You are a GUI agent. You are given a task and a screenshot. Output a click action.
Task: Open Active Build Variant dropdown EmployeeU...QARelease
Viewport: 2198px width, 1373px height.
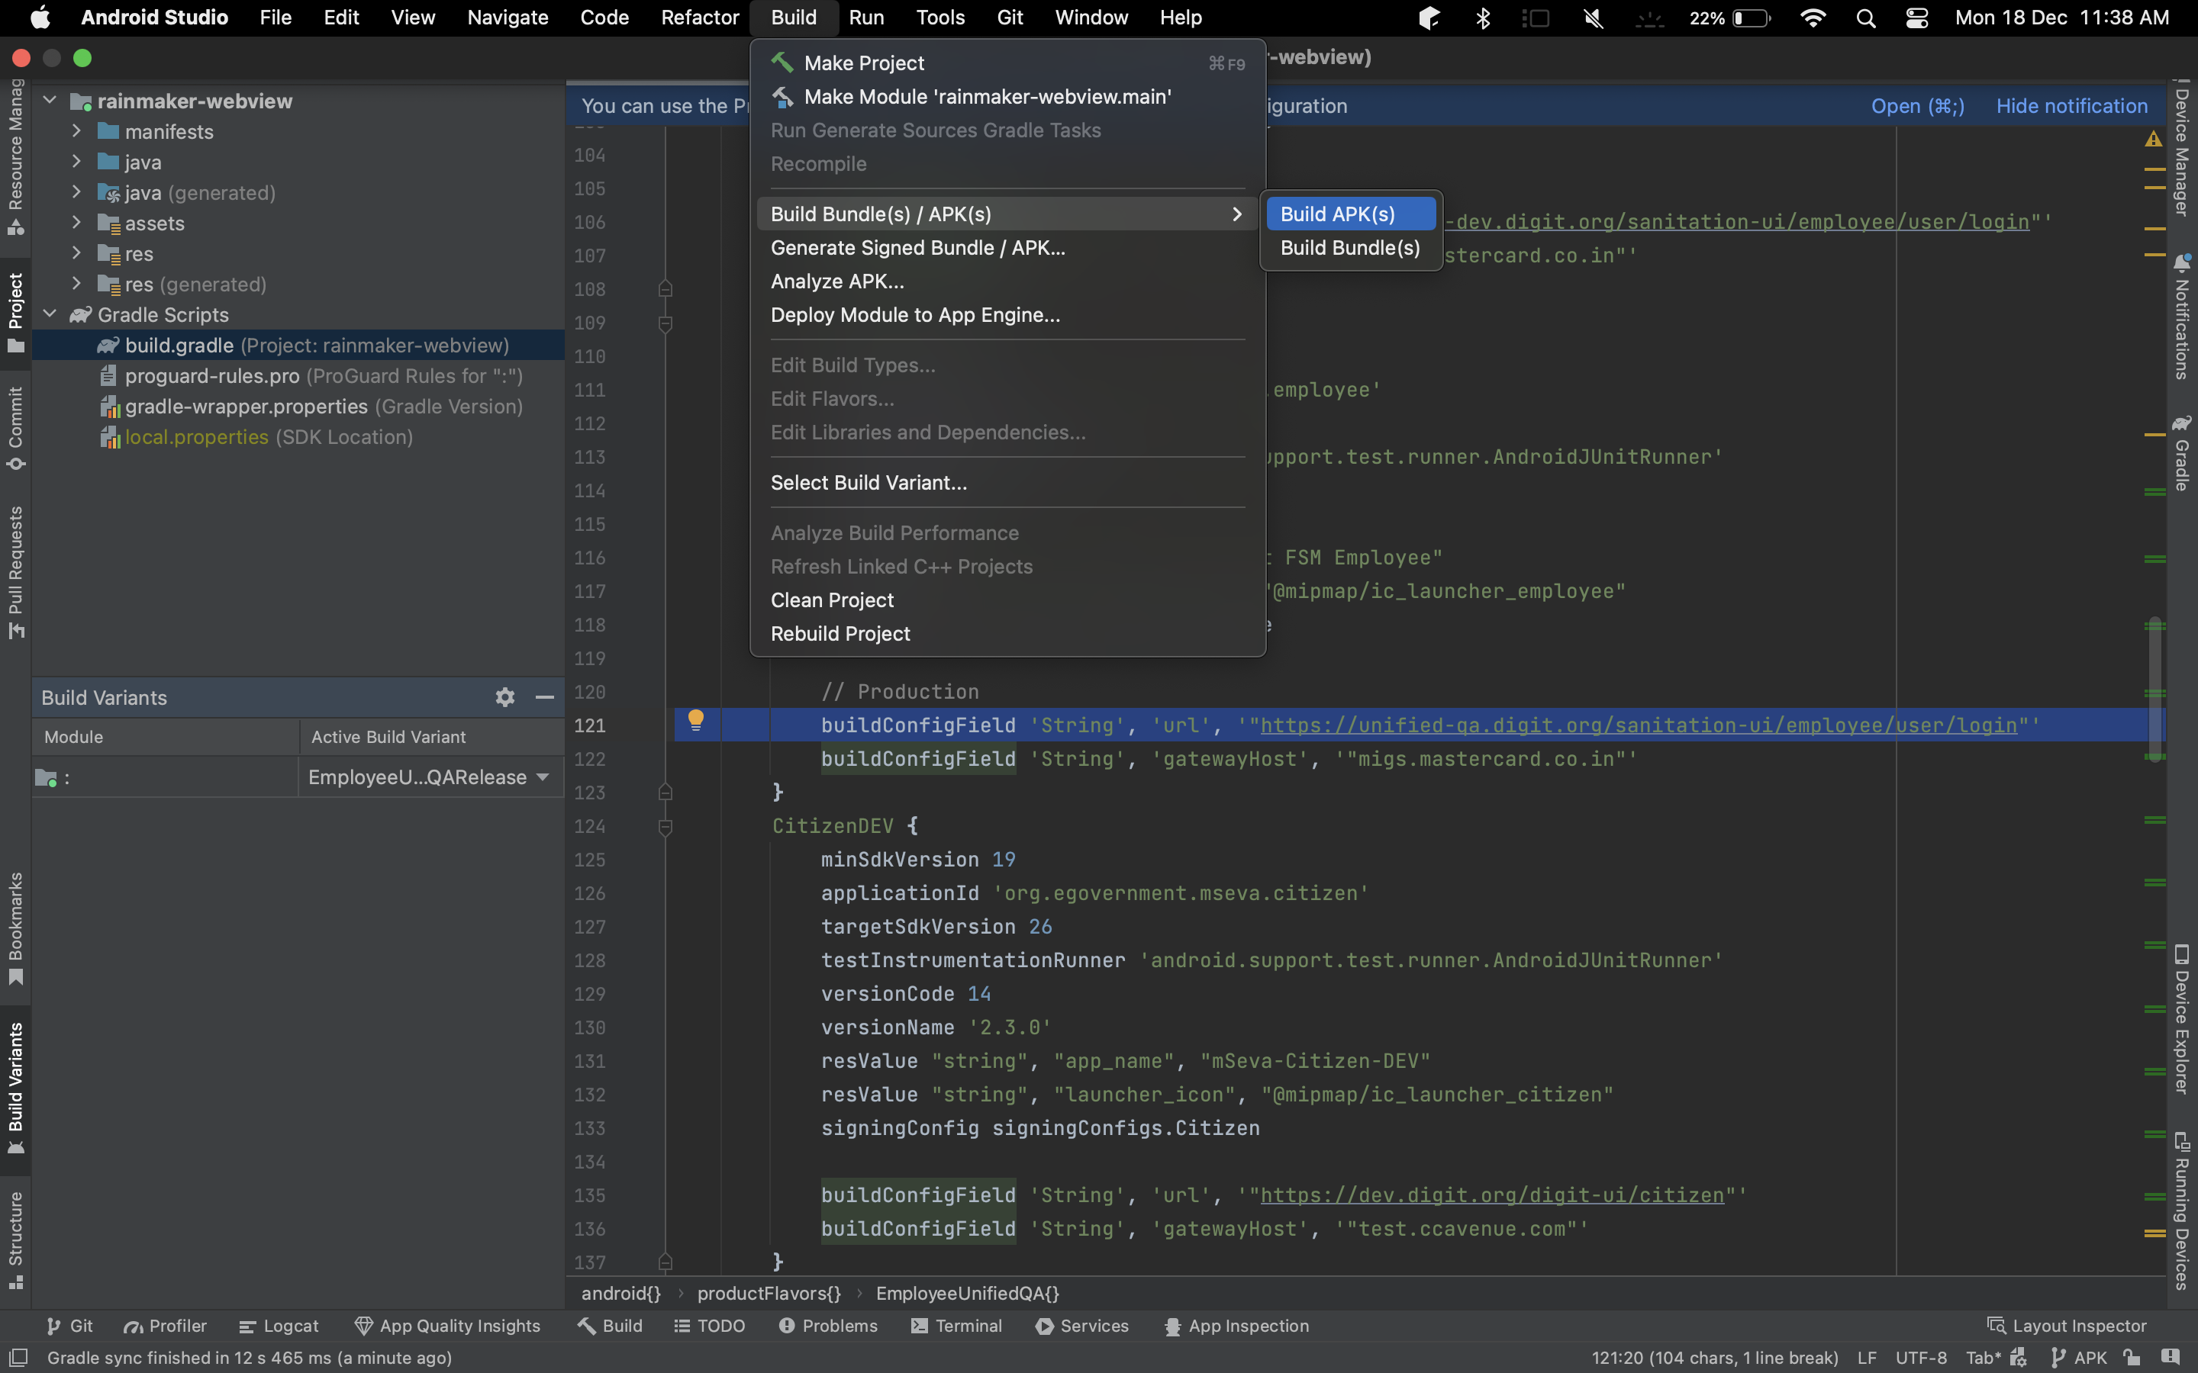pos(430,777)
